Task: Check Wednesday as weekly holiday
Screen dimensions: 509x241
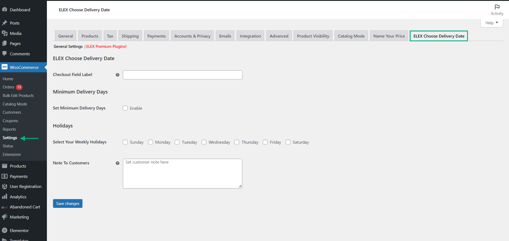Action: 204,142
